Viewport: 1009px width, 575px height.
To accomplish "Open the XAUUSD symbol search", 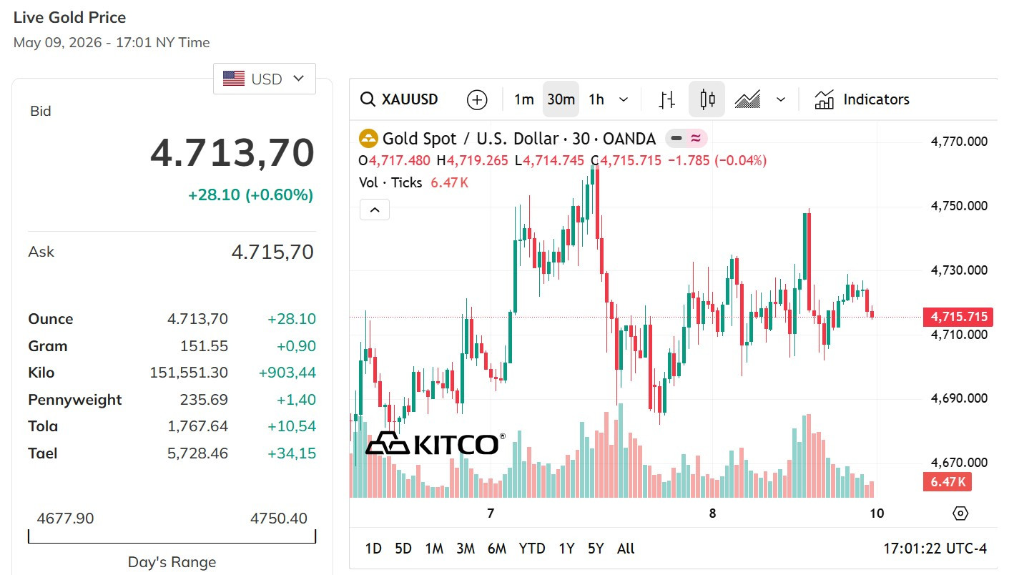I will (x=399, y=99).
